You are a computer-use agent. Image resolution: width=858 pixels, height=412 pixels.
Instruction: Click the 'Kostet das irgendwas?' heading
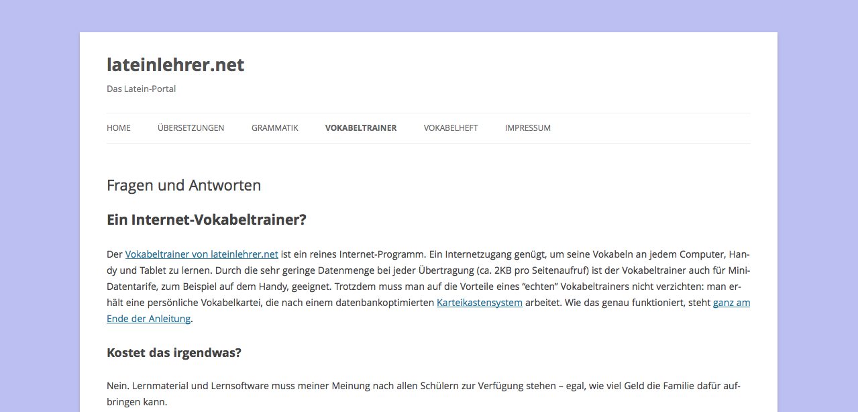(x=174, y=352)
